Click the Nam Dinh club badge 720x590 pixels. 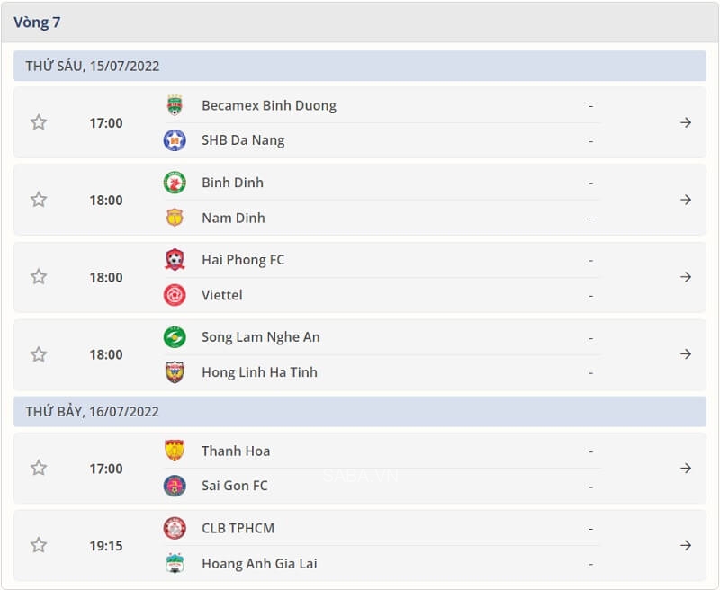(x=176, y=218)
